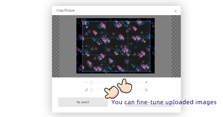This screenshot has width=223, height=117.
Task: Click the rotation slider handle
Action: [92, 90]
